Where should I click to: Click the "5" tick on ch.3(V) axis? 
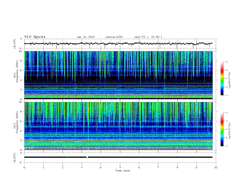[x=21, y=153]
